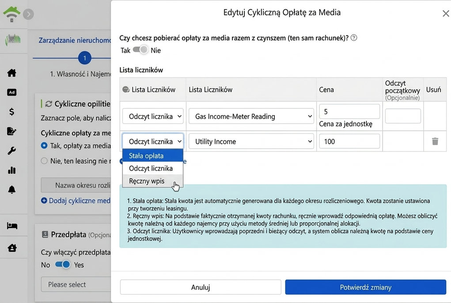This screenshot has height=303, width=451.
Task: Select radio Tak, opłaty za media
Action: click(x=44, y=146)
